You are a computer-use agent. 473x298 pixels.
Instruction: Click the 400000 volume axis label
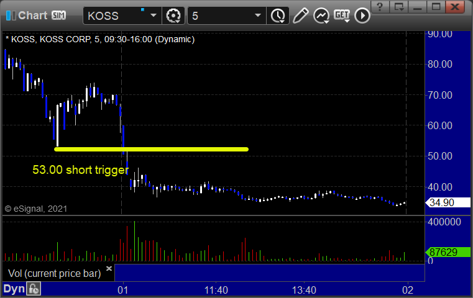tap(444, 222)
